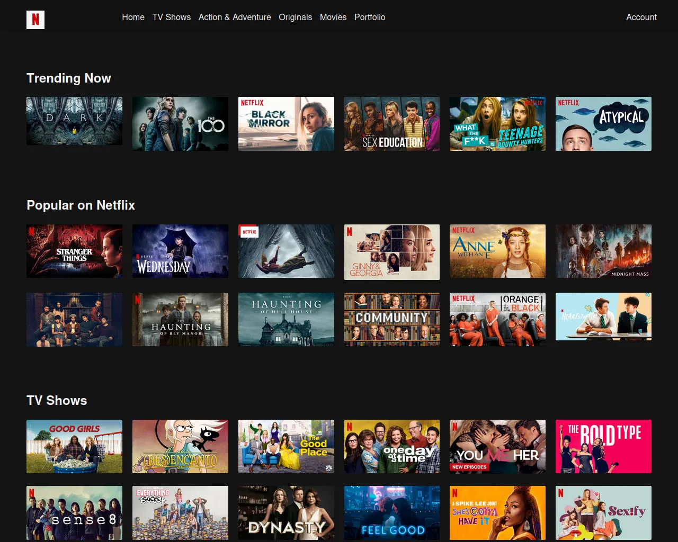
Task: Select the Desencanto thumbnail
Action: tap(180, 447)
